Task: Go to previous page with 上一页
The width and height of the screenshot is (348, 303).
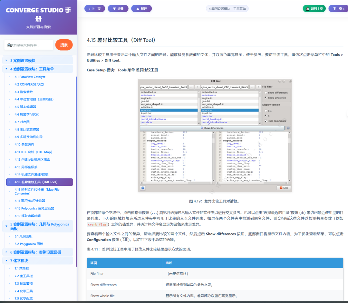Action: [95, 9]
